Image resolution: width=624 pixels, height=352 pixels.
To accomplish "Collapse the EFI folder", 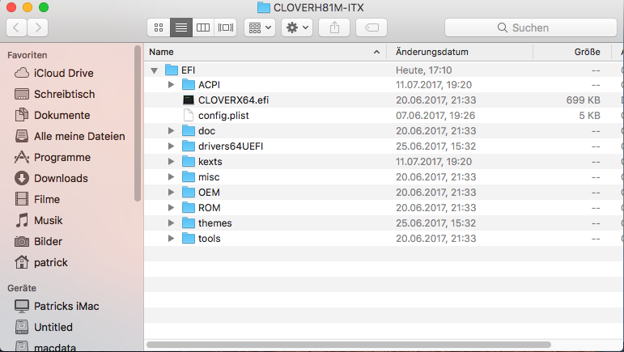I will coord(154,70).
